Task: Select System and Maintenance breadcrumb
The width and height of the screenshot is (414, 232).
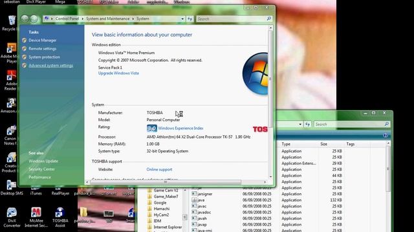Action: (108, 19)
